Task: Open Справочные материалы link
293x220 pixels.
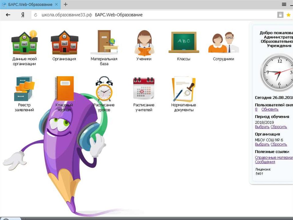Action: (274, 157)
